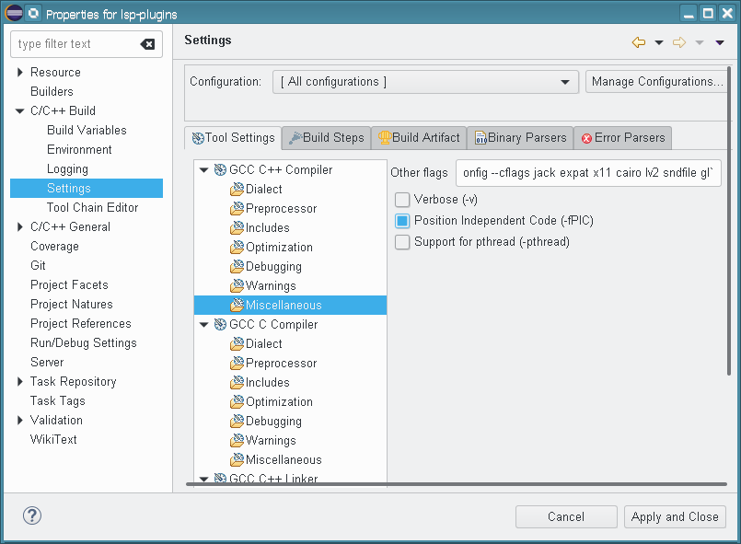Screen dimensions: 741x544
Task: Open the Binary Parsers tab
Action: pos(519,138)
